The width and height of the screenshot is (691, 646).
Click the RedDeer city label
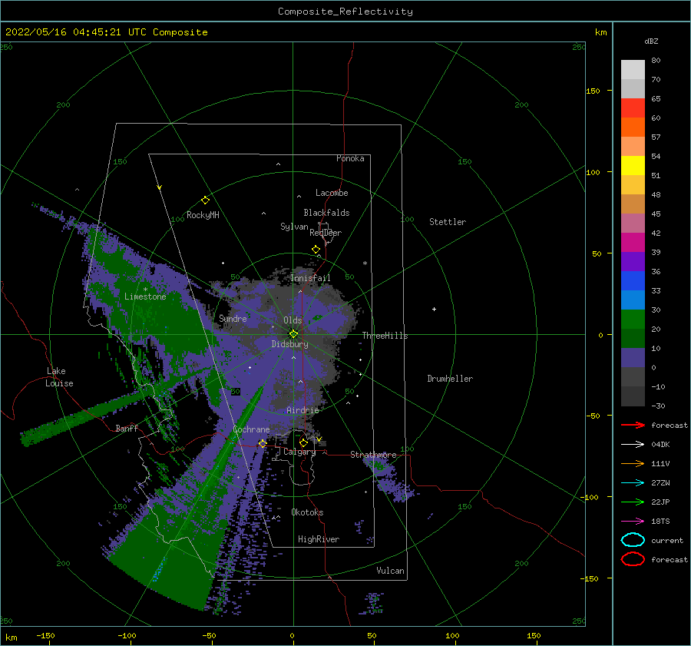point(326,233)
